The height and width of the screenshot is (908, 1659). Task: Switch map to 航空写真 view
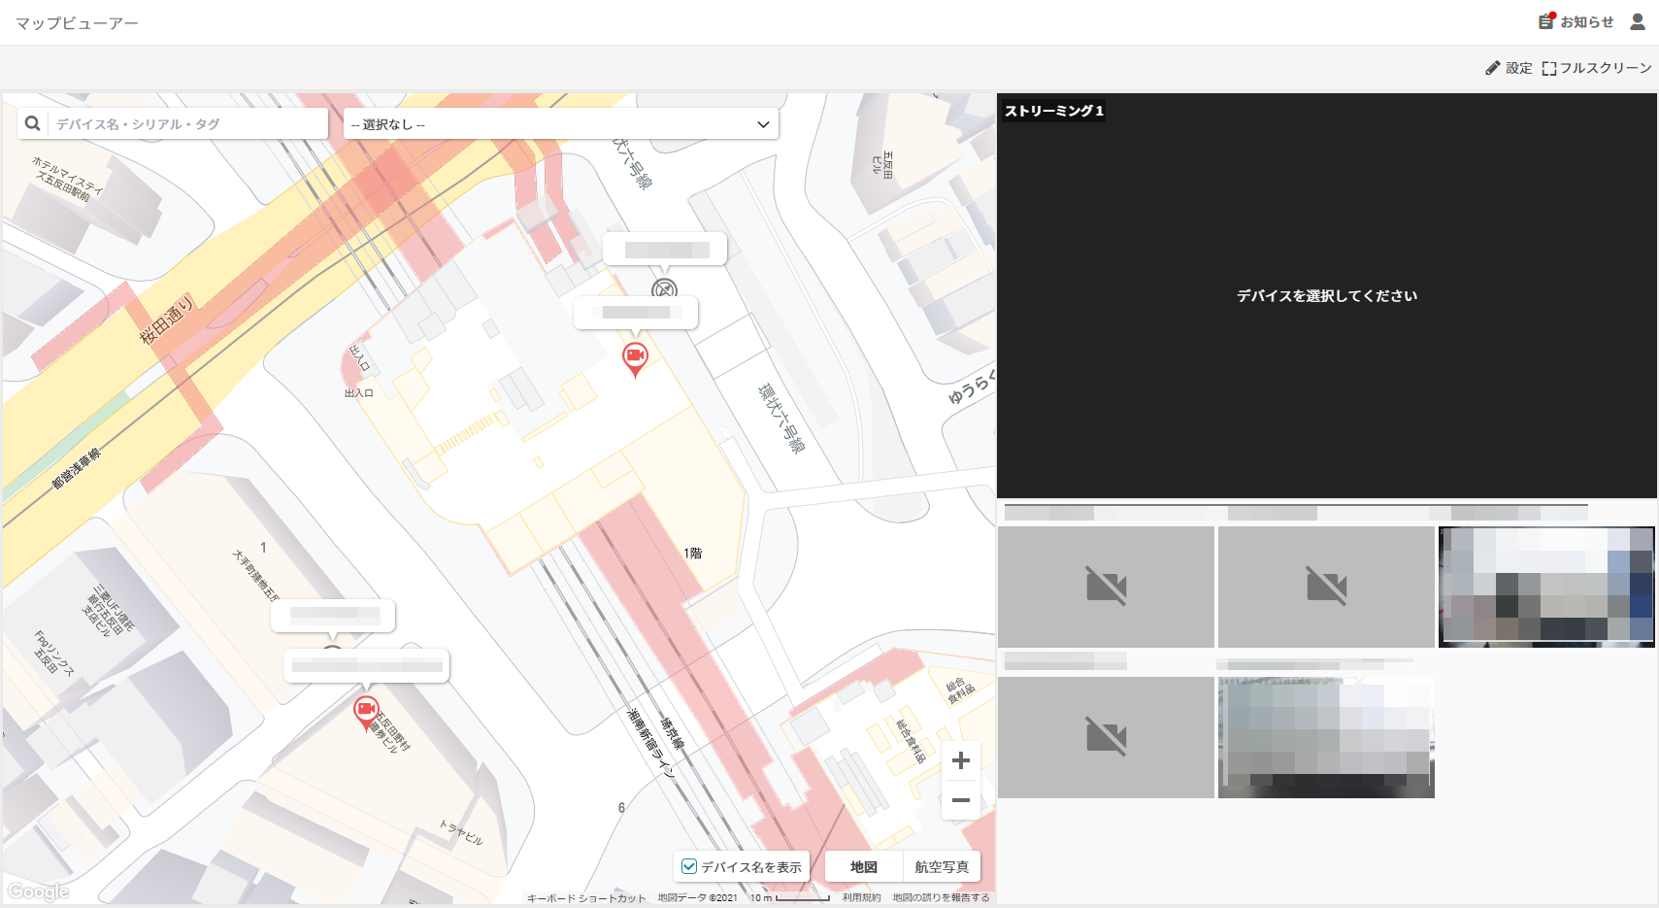[x=942, y=866]
